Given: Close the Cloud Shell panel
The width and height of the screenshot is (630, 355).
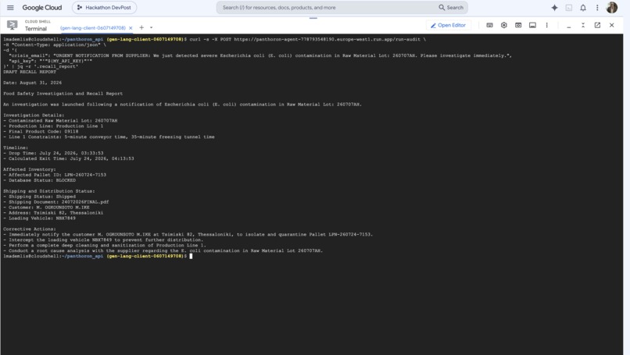Looking at the screenshot, I should pyautogui.click(x=611, y=25).
